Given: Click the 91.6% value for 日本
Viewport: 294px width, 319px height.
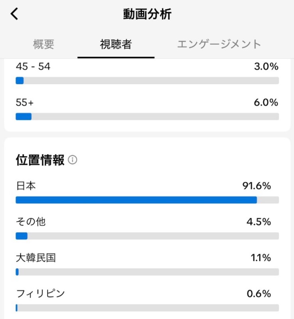Looking at the screenshot, I should click(257, 186).
